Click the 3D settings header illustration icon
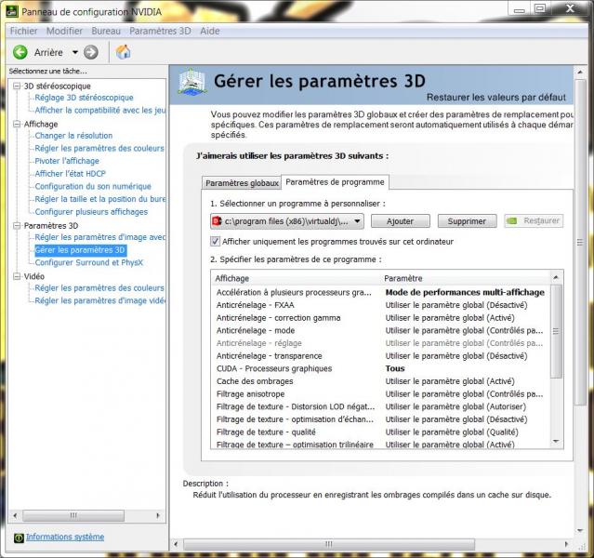This screenshot has height=558, width=594. pos(192,82)
